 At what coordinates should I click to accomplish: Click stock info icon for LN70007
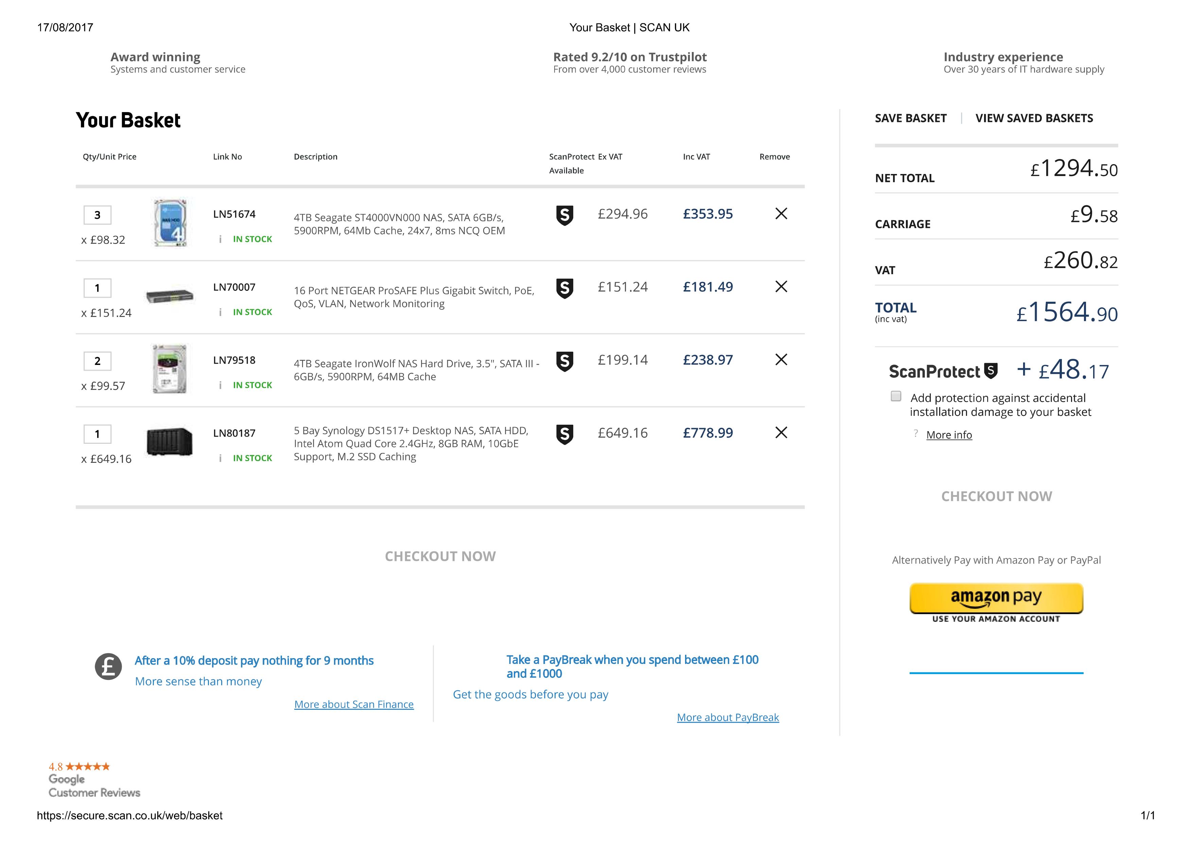(x=220, y=312)
